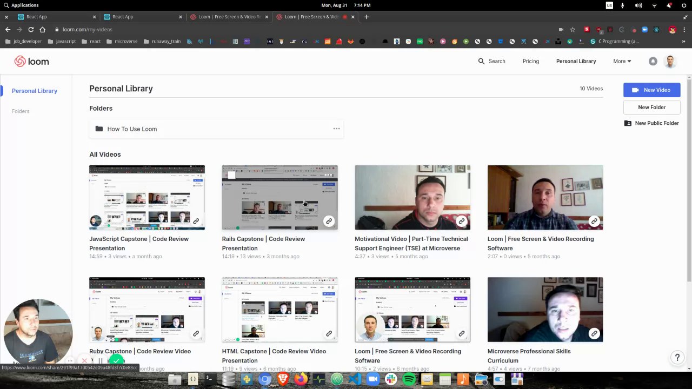Open the C Programming bookmark
692x389 pixels.
(x=614, y=42)
